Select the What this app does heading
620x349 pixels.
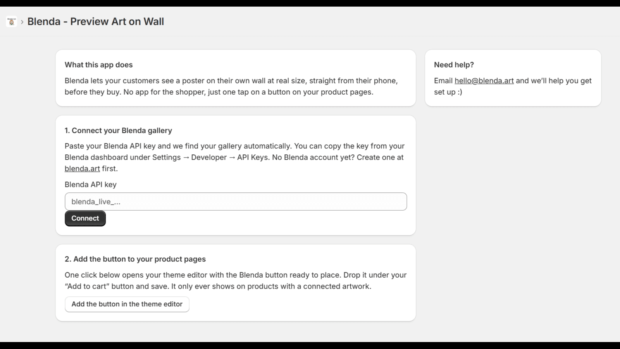(99, 65)
